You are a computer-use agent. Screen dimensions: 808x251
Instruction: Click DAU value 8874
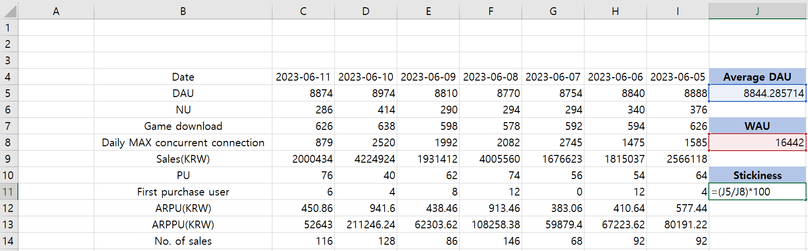pos(303,93)
